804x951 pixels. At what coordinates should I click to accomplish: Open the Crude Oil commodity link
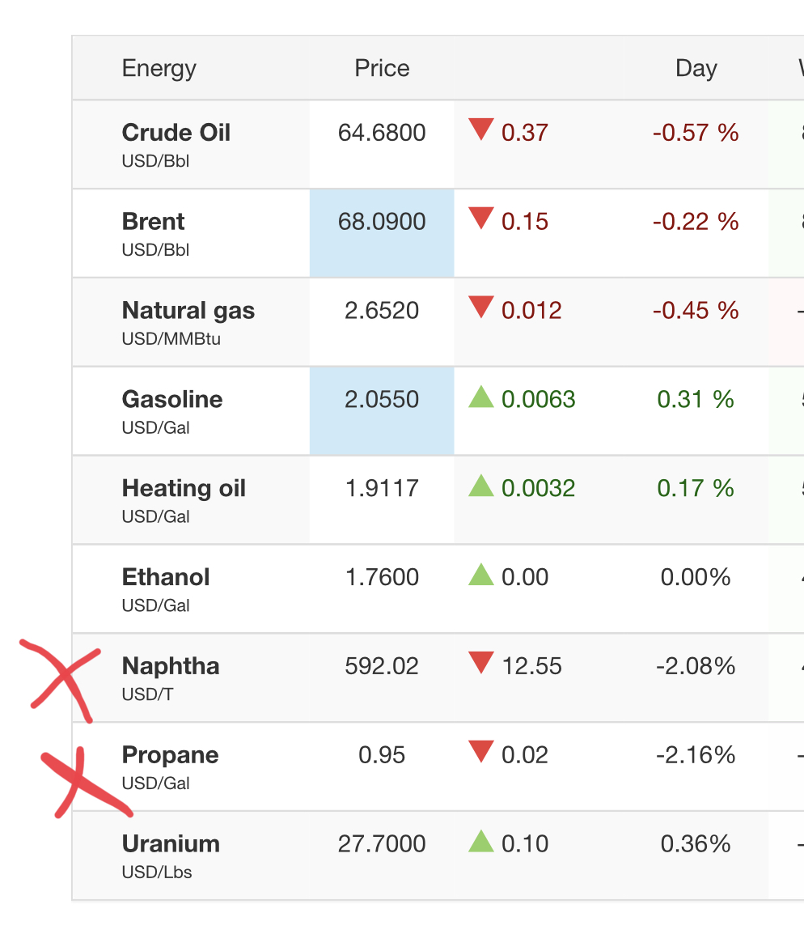point(176,133)
